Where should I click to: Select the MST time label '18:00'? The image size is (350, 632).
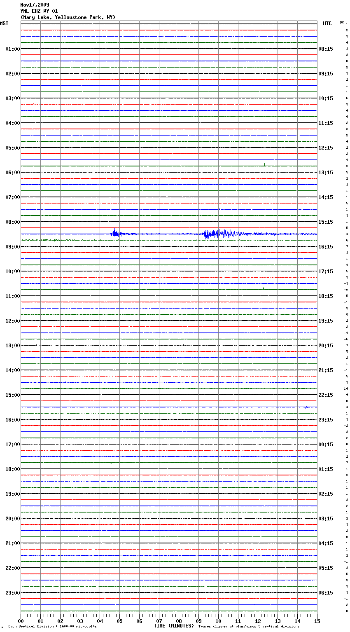tap(13, 469)
